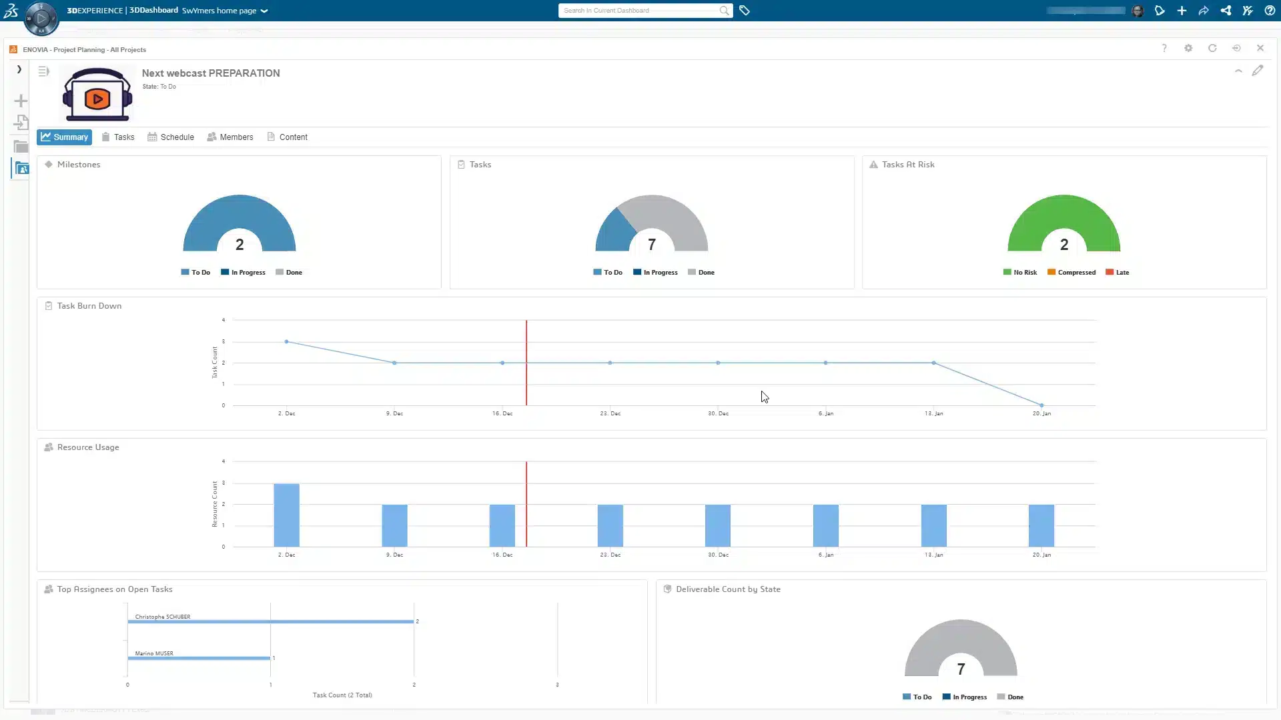This screenshot has width=1281, height=720.
Task: Switch to the Schedule tab
Action: point(171,137)
